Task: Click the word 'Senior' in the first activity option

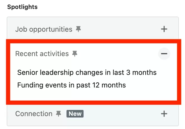Action: [27, 72]
